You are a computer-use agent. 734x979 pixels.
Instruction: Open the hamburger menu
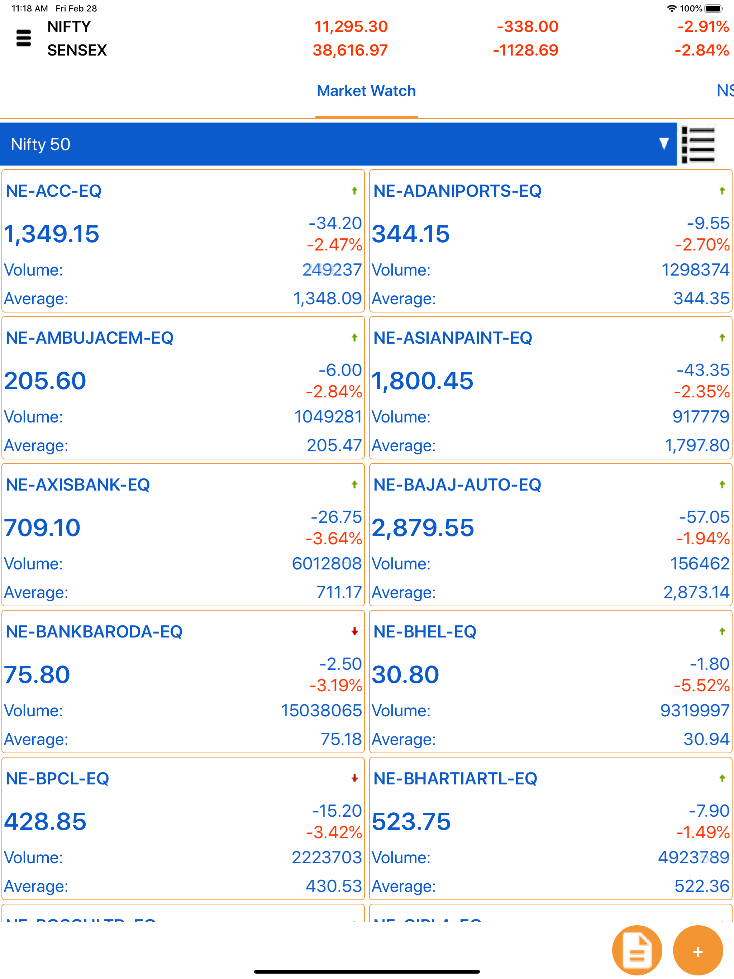(23, 38)
